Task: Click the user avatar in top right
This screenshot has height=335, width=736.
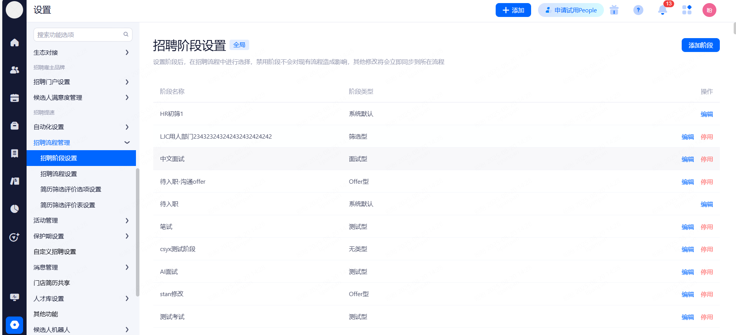Action: click(709, 10)
